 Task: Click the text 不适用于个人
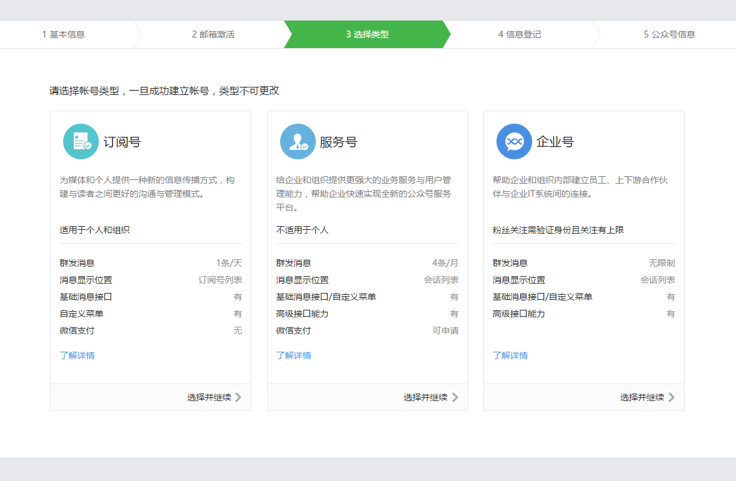pyautogui.click(x=302, y=230)
